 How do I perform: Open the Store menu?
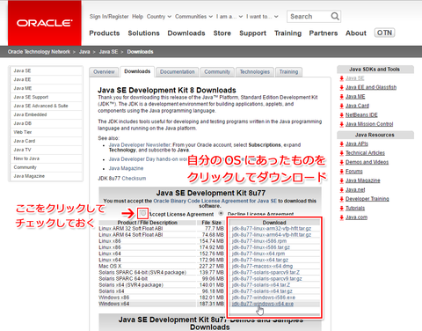pyautogui.click(x=222, y=33)
